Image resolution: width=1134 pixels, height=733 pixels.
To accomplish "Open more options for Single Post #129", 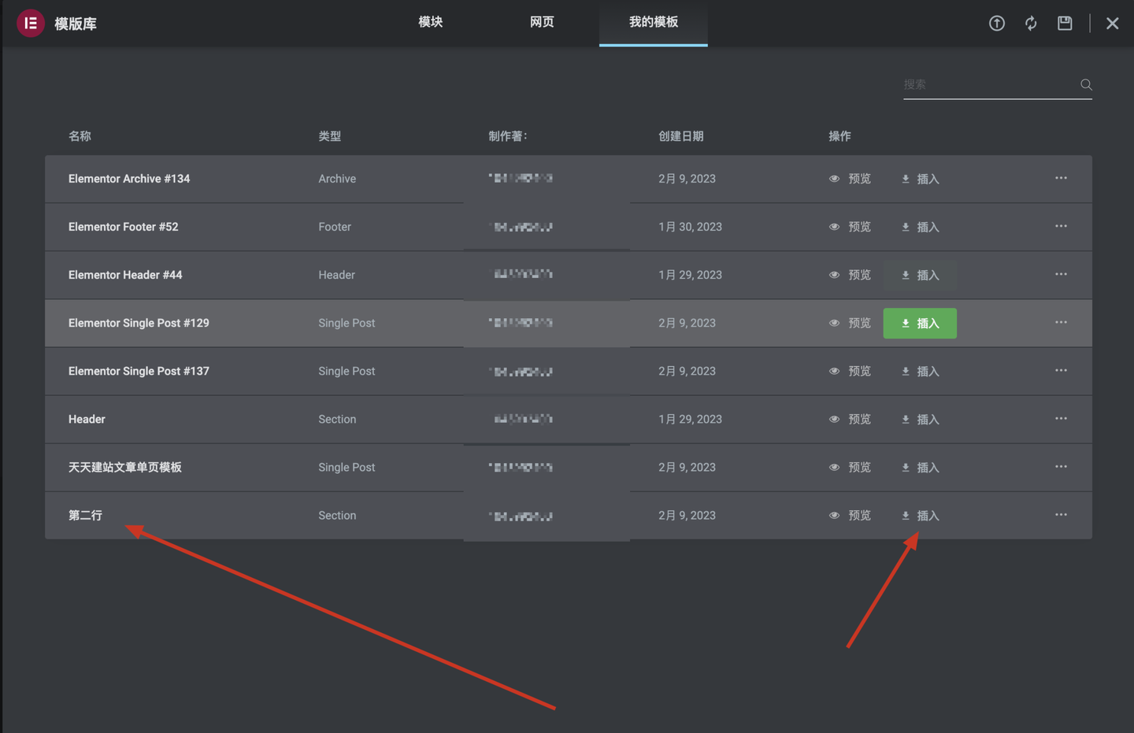I will coord(1061,322).
